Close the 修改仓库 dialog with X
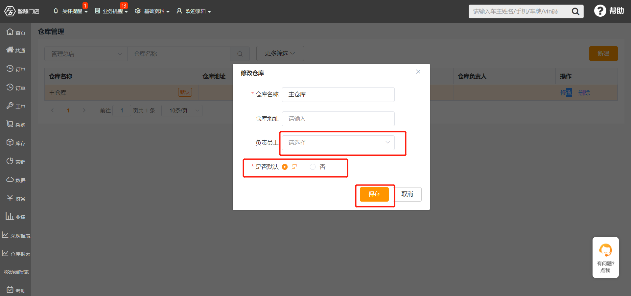Image resolution: width=631 pixels, height=296 pixels. point(418,72)
